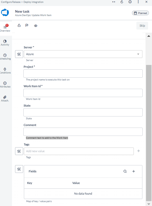
Task: Click the Project input field
Action: (x=83, y=73)
